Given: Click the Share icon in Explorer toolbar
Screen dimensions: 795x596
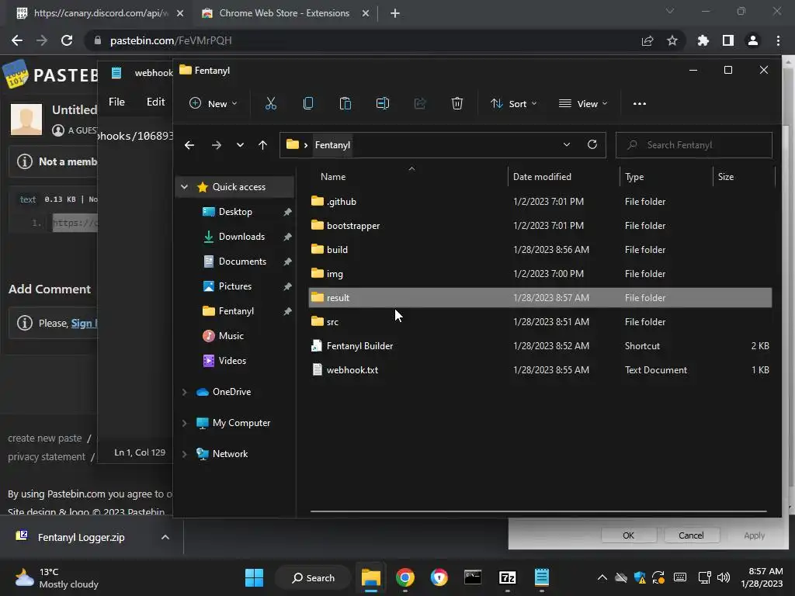Looking at the screenshot, I should point(420,103).
